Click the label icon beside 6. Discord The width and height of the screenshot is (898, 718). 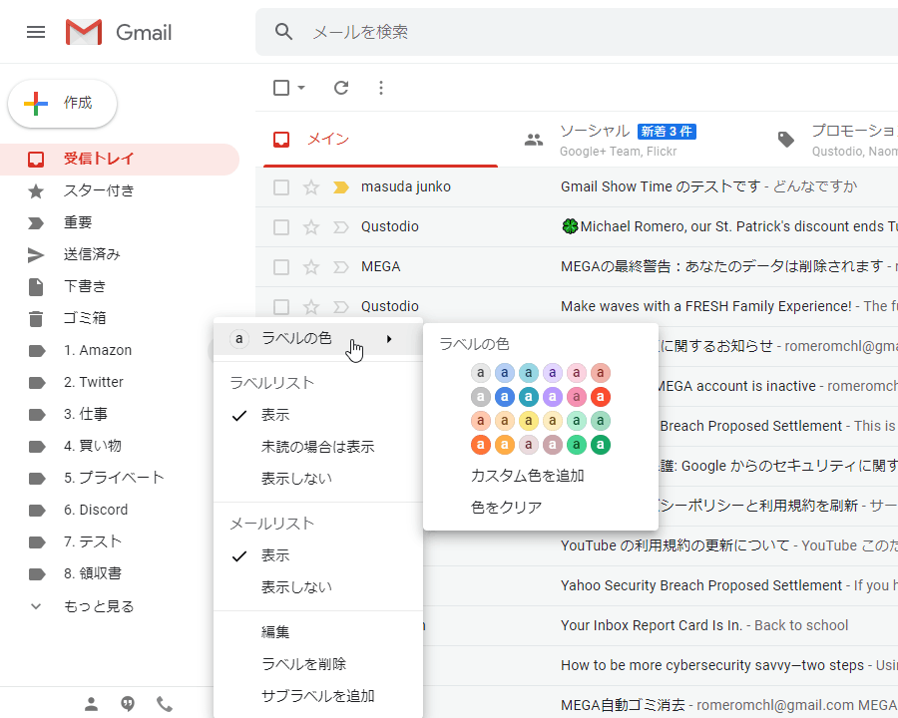click(x=37, y=511)
